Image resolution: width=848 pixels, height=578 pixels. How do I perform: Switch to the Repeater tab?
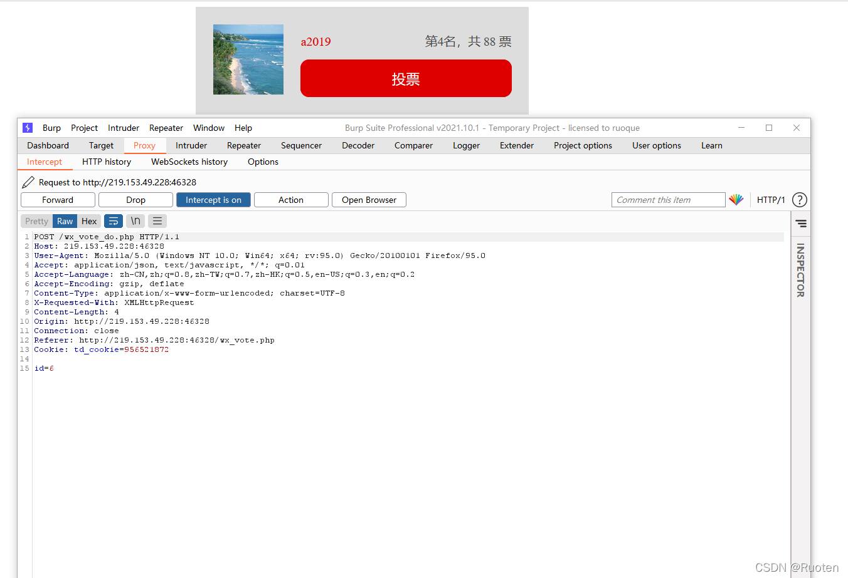[x=244, y=145]
